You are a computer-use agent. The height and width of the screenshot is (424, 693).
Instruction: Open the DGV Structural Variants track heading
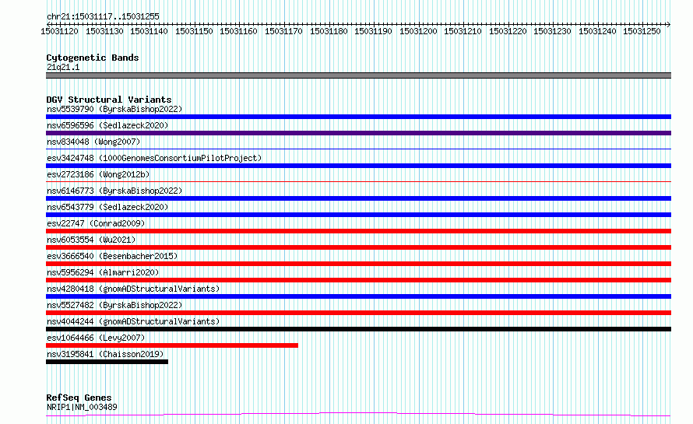coord(109,100)
